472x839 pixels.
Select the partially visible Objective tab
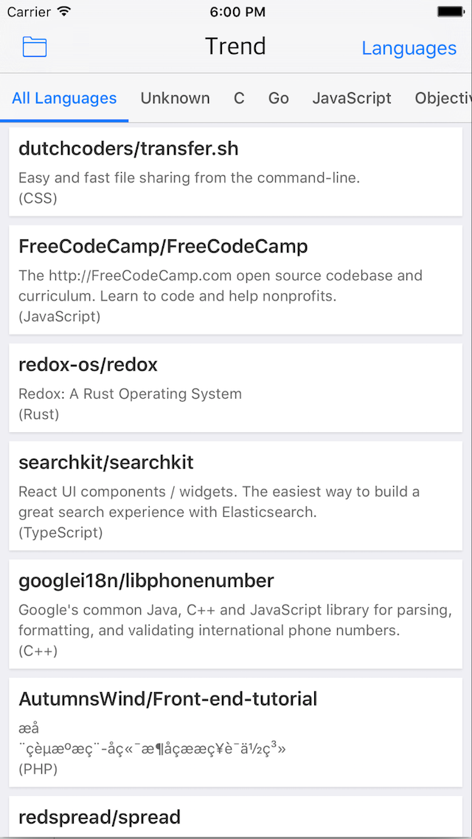443,98
